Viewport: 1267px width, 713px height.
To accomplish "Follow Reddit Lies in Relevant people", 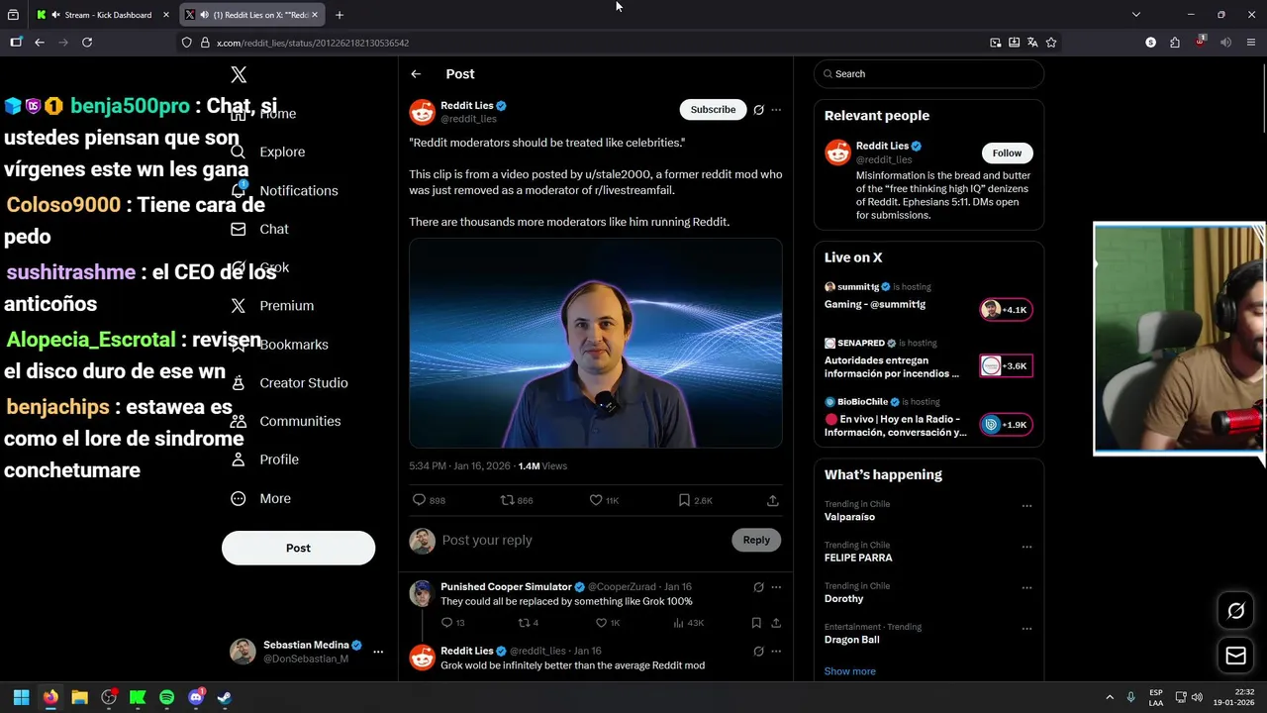I will pyautogui.click(x=1007, y=153).
